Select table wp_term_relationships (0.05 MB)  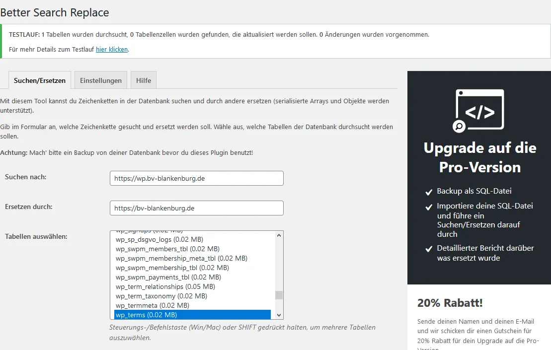193,287
